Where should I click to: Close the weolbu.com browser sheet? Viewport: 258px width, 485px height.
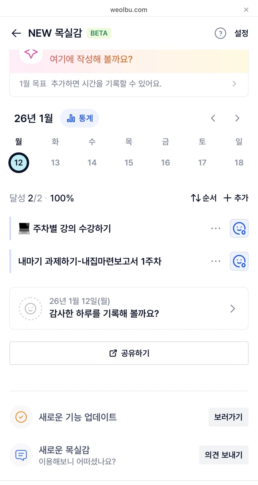pos(246,10)
